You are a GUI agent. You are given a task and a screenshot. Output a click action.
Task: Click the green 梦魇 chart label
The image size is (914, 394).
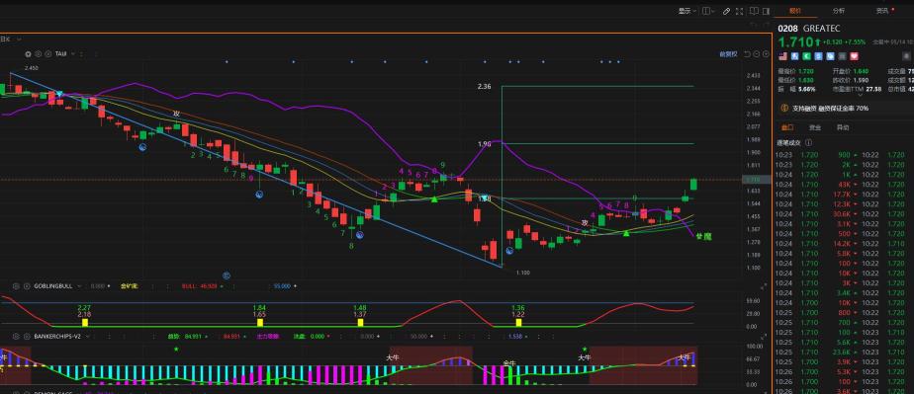coord(703,236)
